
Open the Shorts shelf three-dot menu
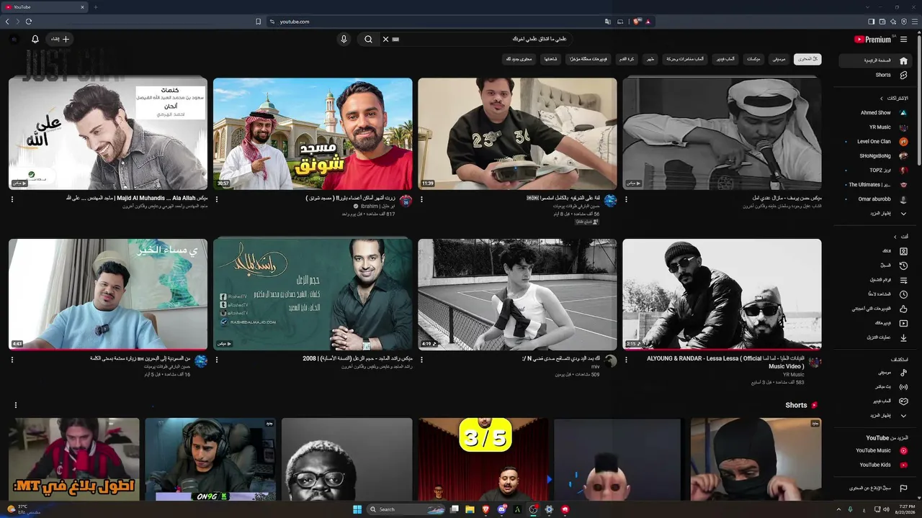[x=16, y=405]
